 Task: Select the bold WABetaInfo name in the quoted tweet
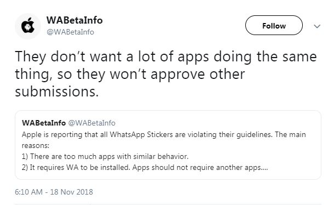pyautogui.click(x=44, y=123)
